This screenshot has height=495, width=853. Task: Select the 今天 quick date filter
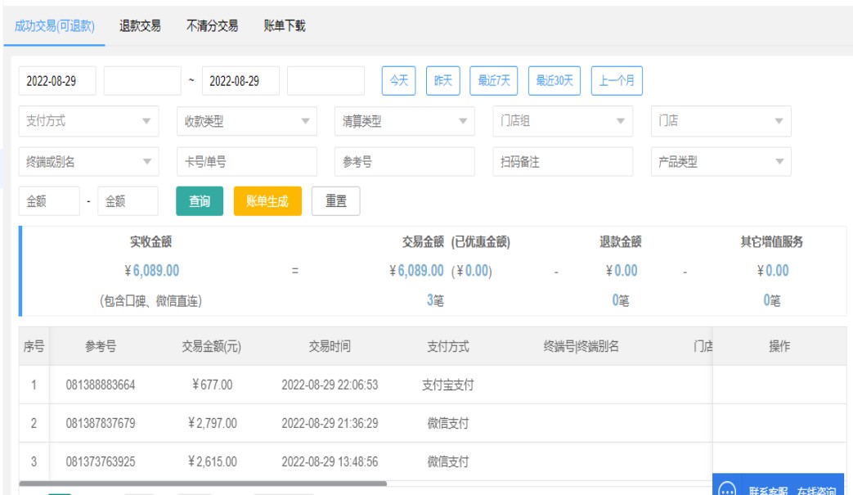398,81
